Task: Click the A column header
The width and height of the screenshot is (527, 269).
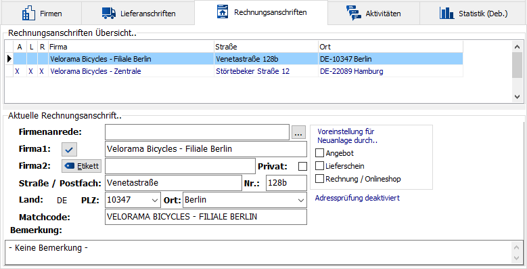Action: point(20,47)
